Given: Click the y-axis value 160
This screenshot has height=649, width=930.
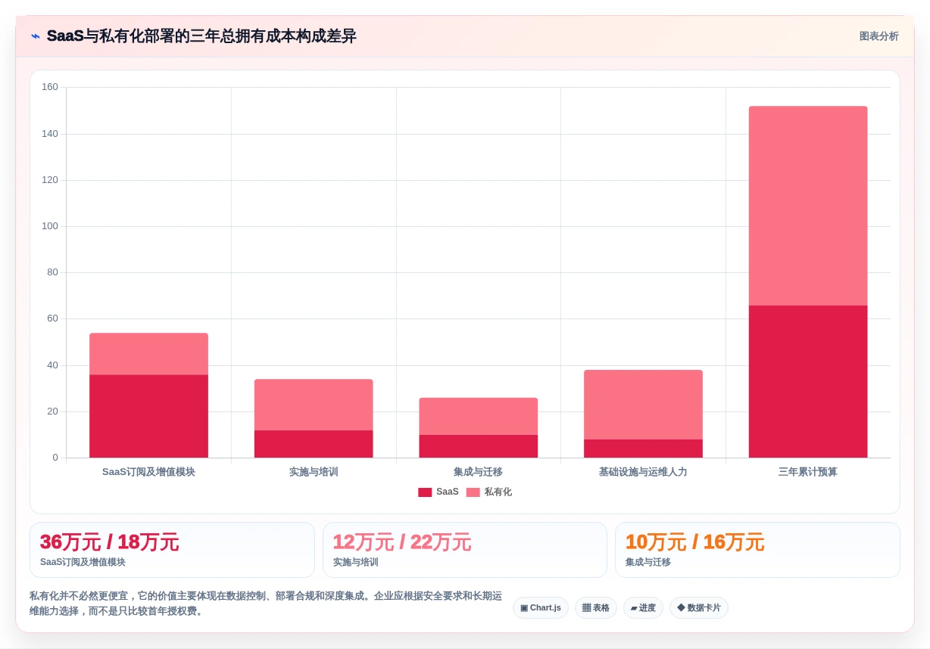Looking at the screenshot, I should tap(50, 87).
